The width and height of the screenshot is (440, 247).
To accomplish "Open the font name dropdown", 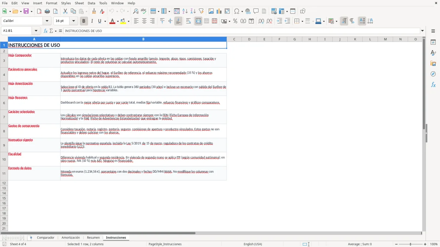I will (x=47, y=21).
